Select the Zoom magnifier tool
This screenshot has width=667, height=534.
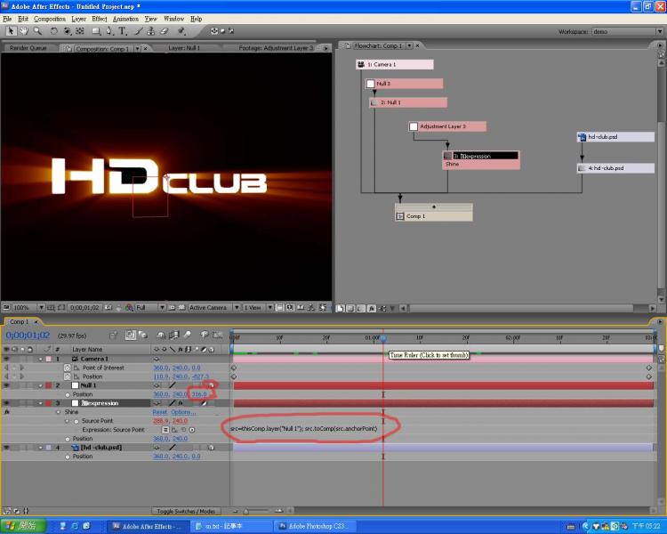[37, 31]
